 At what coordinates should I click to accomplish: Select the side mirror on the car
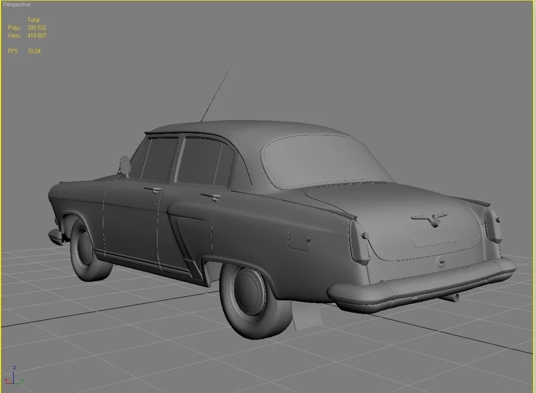(125, 165)
